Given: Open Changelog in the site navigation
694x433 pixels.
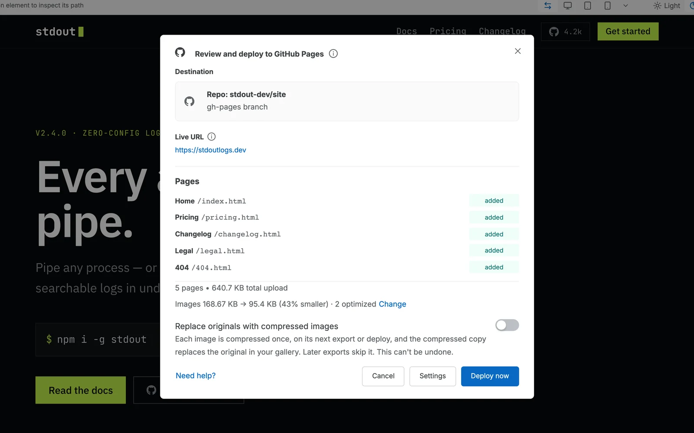Looking at the screenshot, I should click(502, 31).
